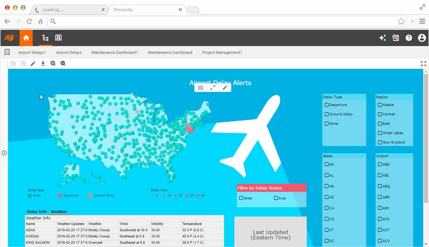Screen dimensions: 429x247
Task: Click the download export icon
Action: click(x=43, y=64)
